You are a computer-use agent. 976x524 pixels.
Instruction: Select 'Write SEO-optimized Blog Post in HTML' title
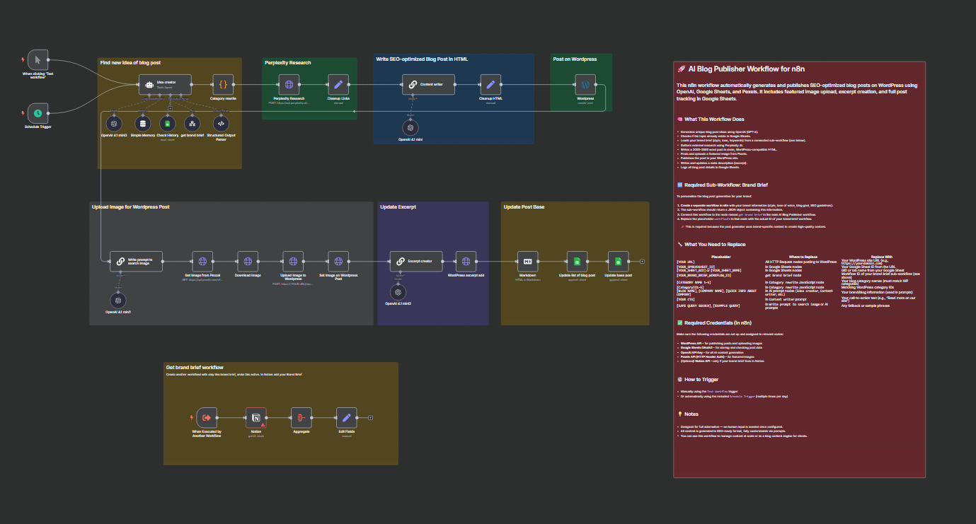(422, 59)
